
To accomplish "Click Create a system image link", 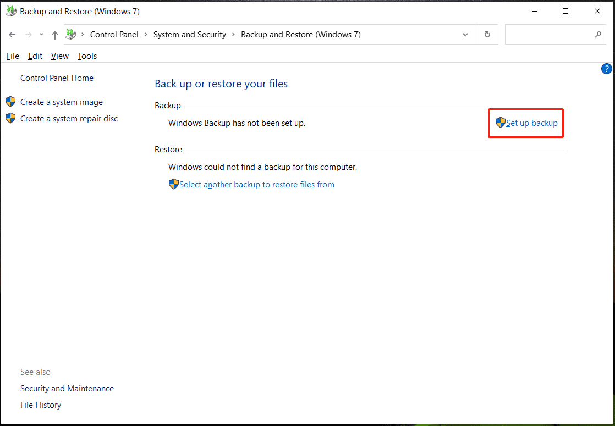I will tap(62, 102).
